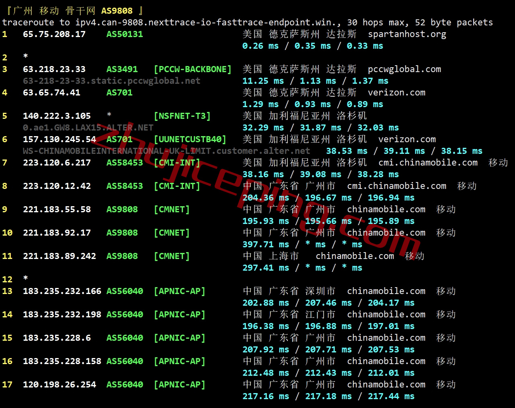
Task: Select IP address 157.130.245.54
Action: point(60,139)
